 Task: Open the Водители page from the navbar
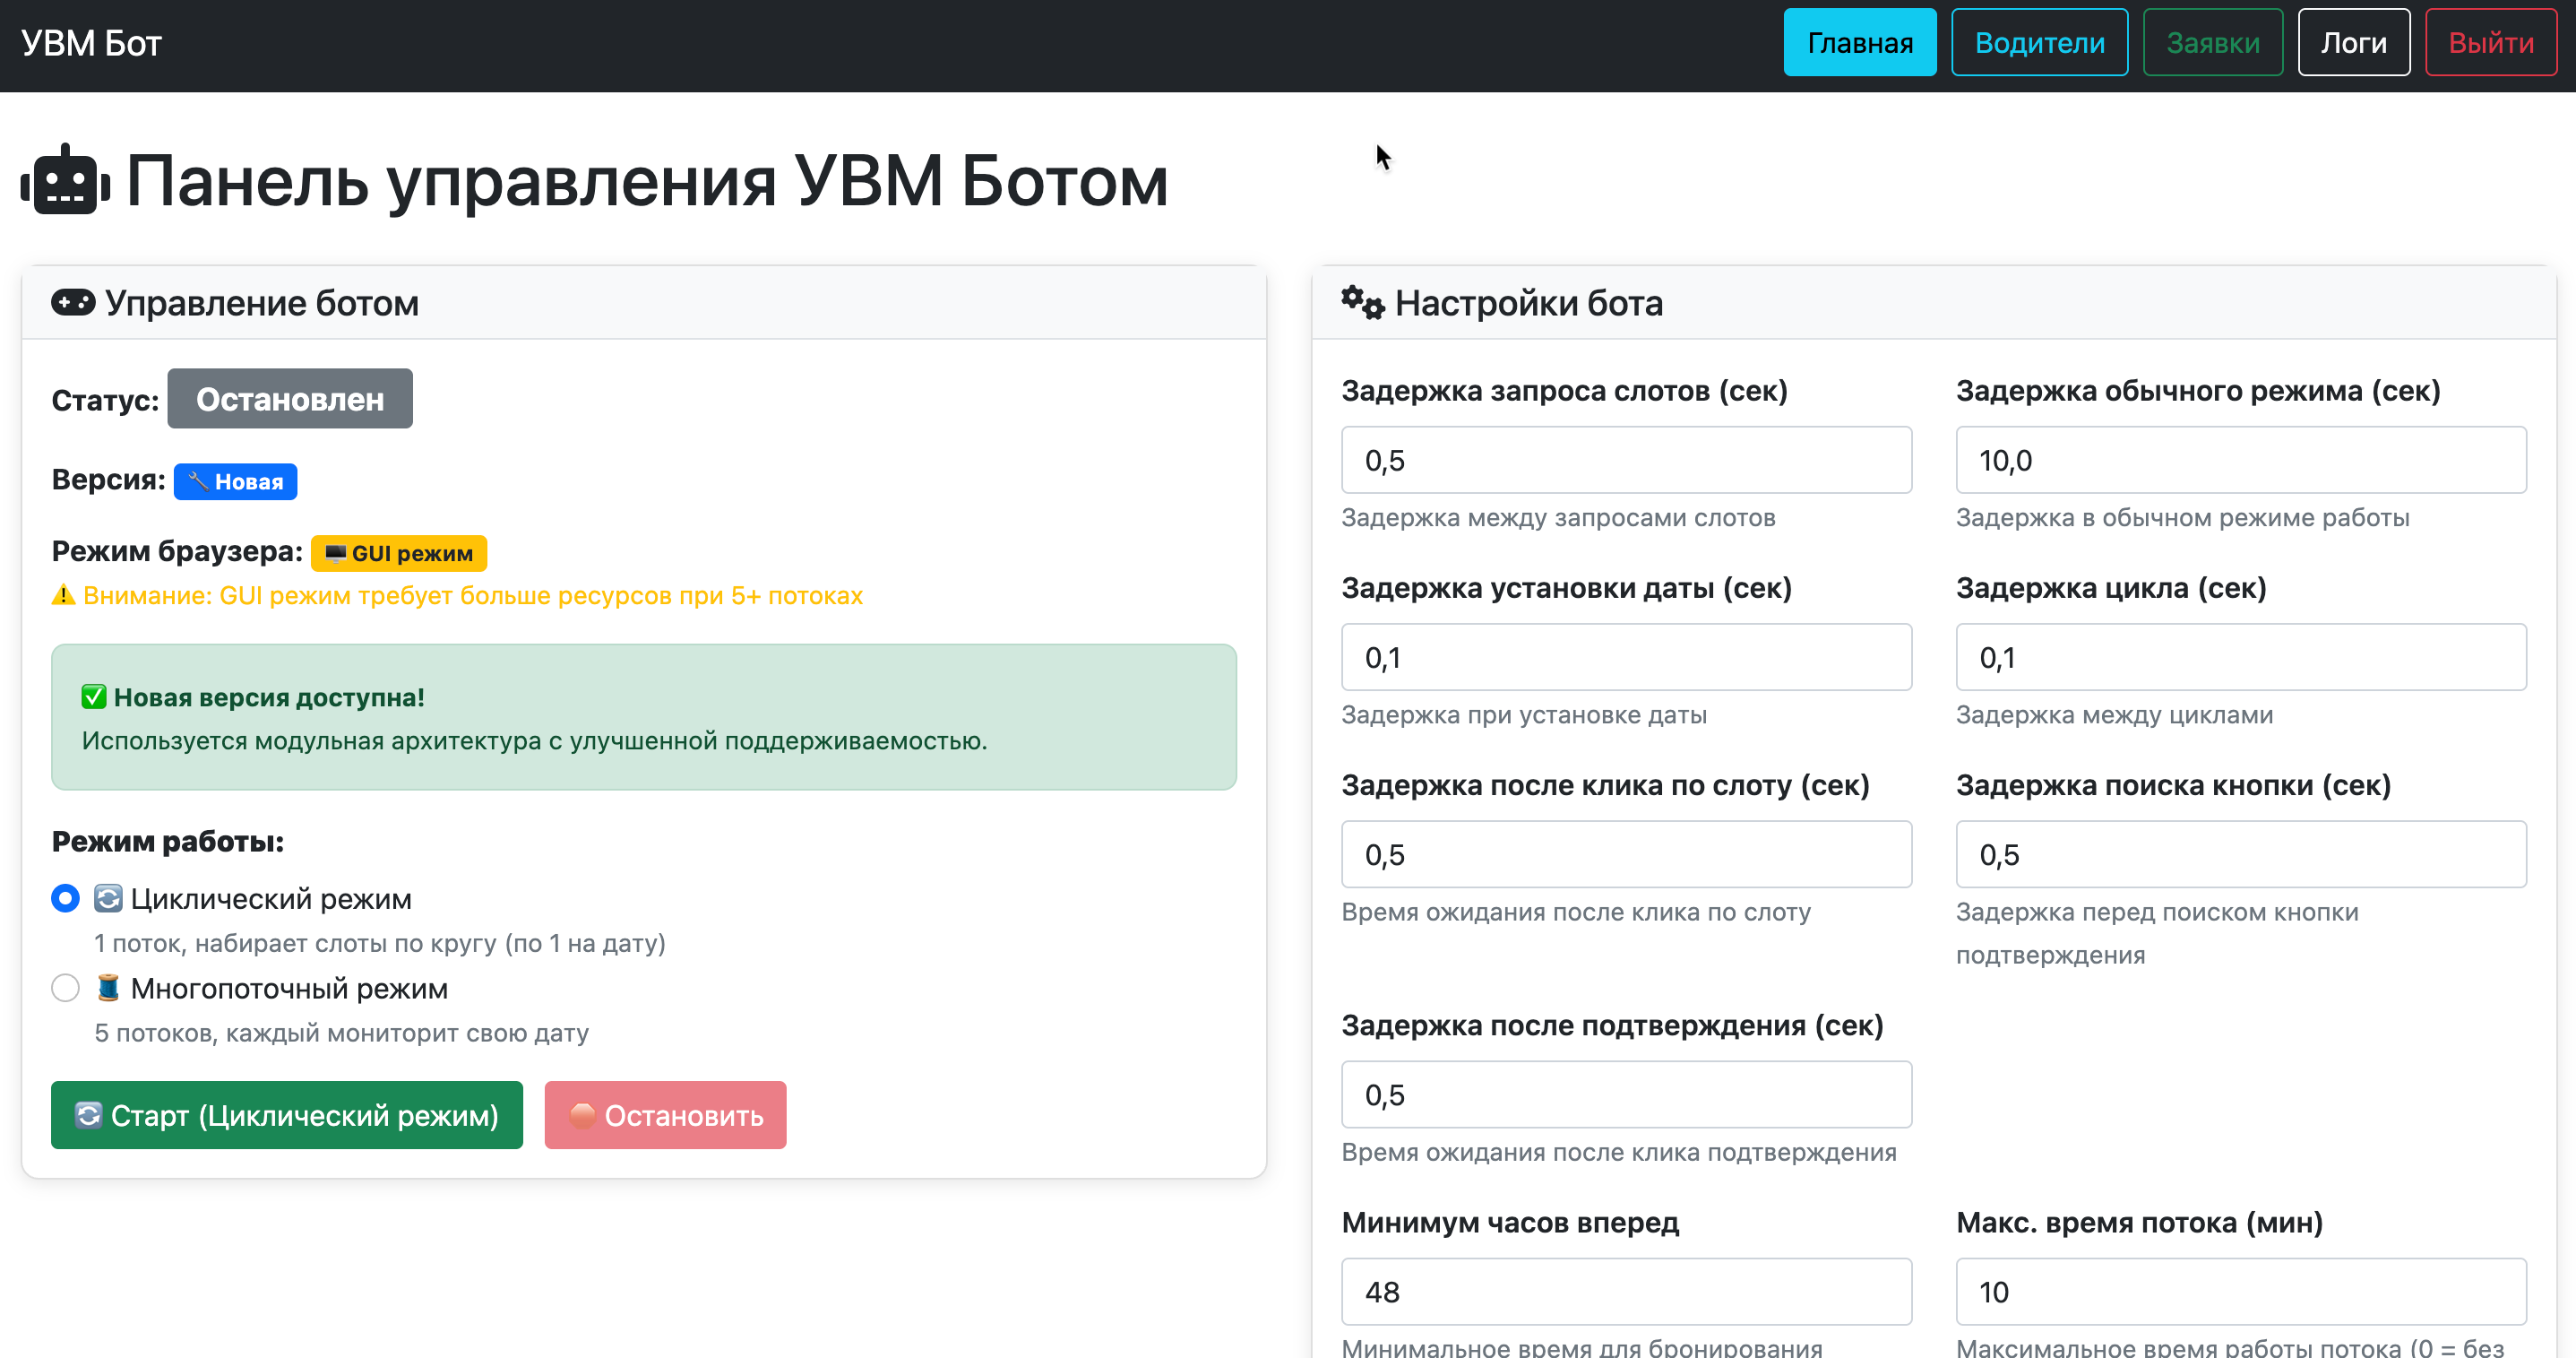pos(2039,43)
